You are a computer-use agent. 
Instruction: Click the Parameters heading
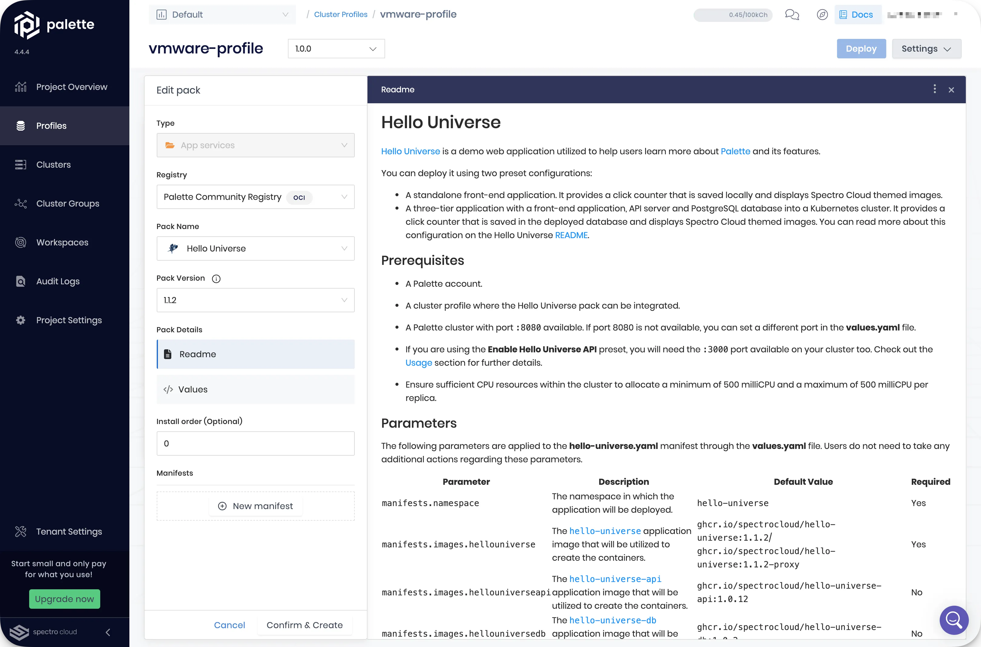pos(419,423)
